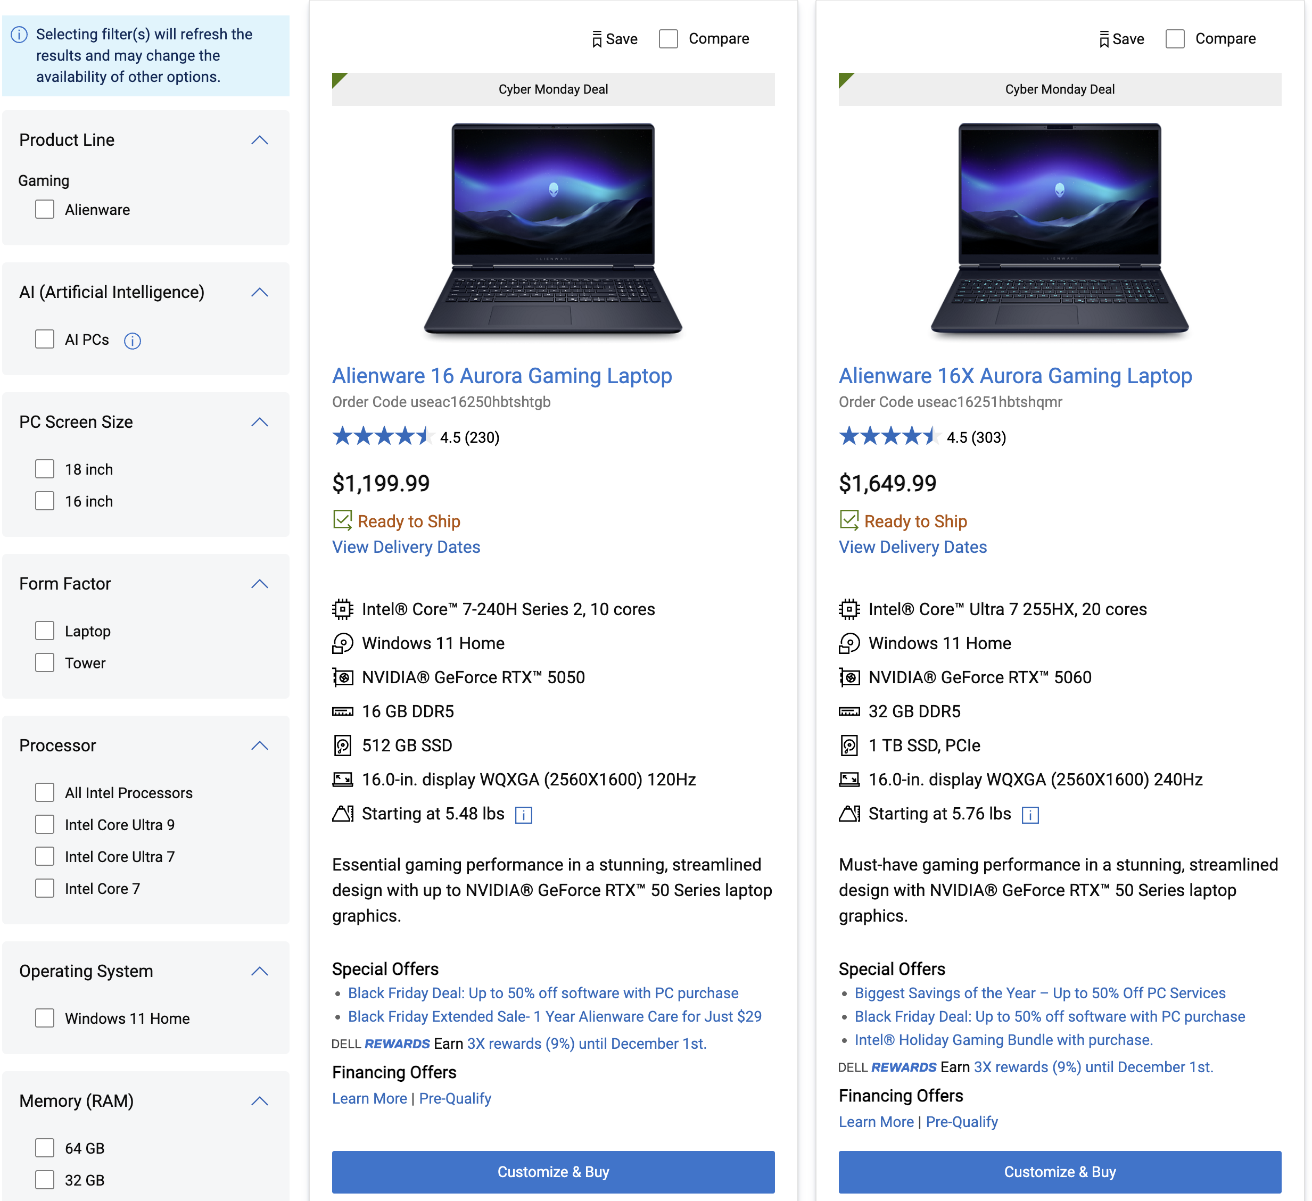
Task: Collapse the Processor filter section
Action: tap(260, 746)
